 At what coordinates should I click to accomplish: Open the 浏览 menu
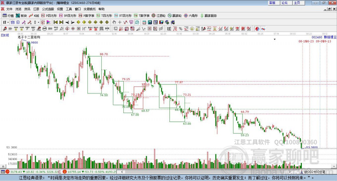[x=18, y=9]
